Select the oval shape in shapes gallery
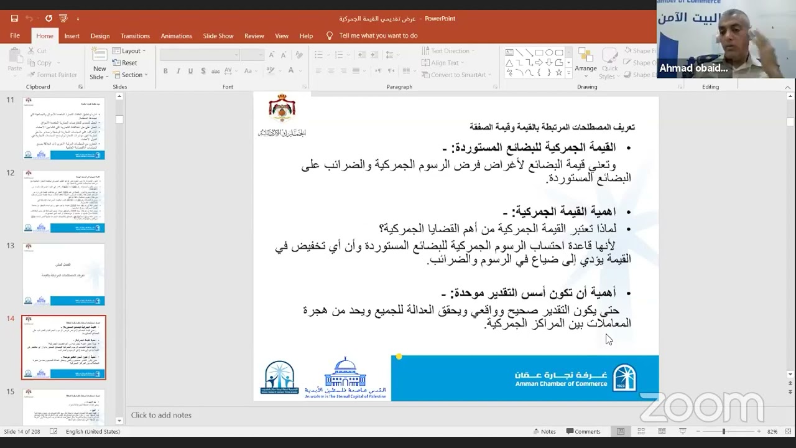The height and width of the screenshot is (448, 796). (x=549, y=53)
